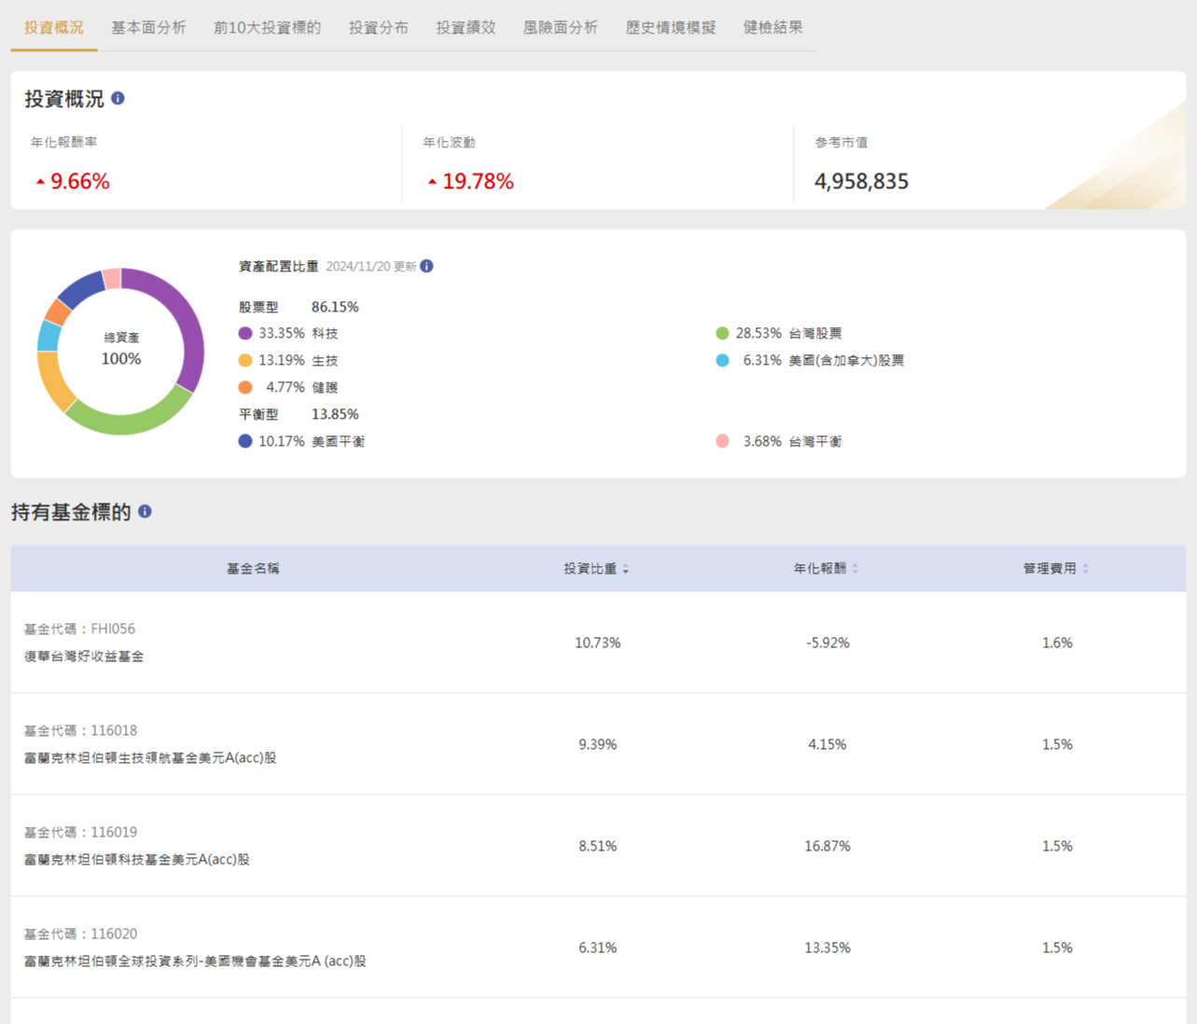Screen dimensions: 1197x1024
Task: Switch to 歷史情境模擬 tab
Action: (670, 28)
